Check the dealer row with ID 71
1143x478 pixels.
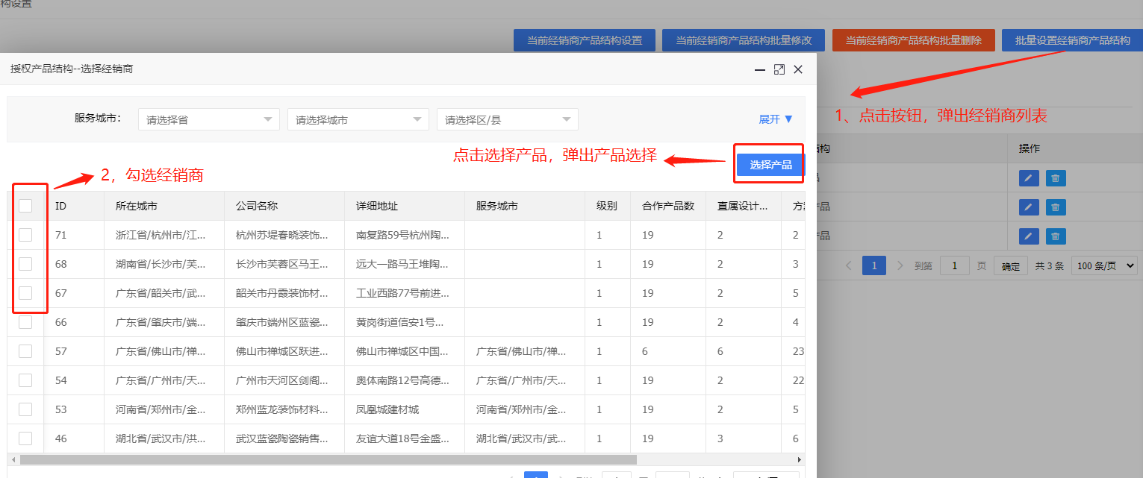point(25,235)
